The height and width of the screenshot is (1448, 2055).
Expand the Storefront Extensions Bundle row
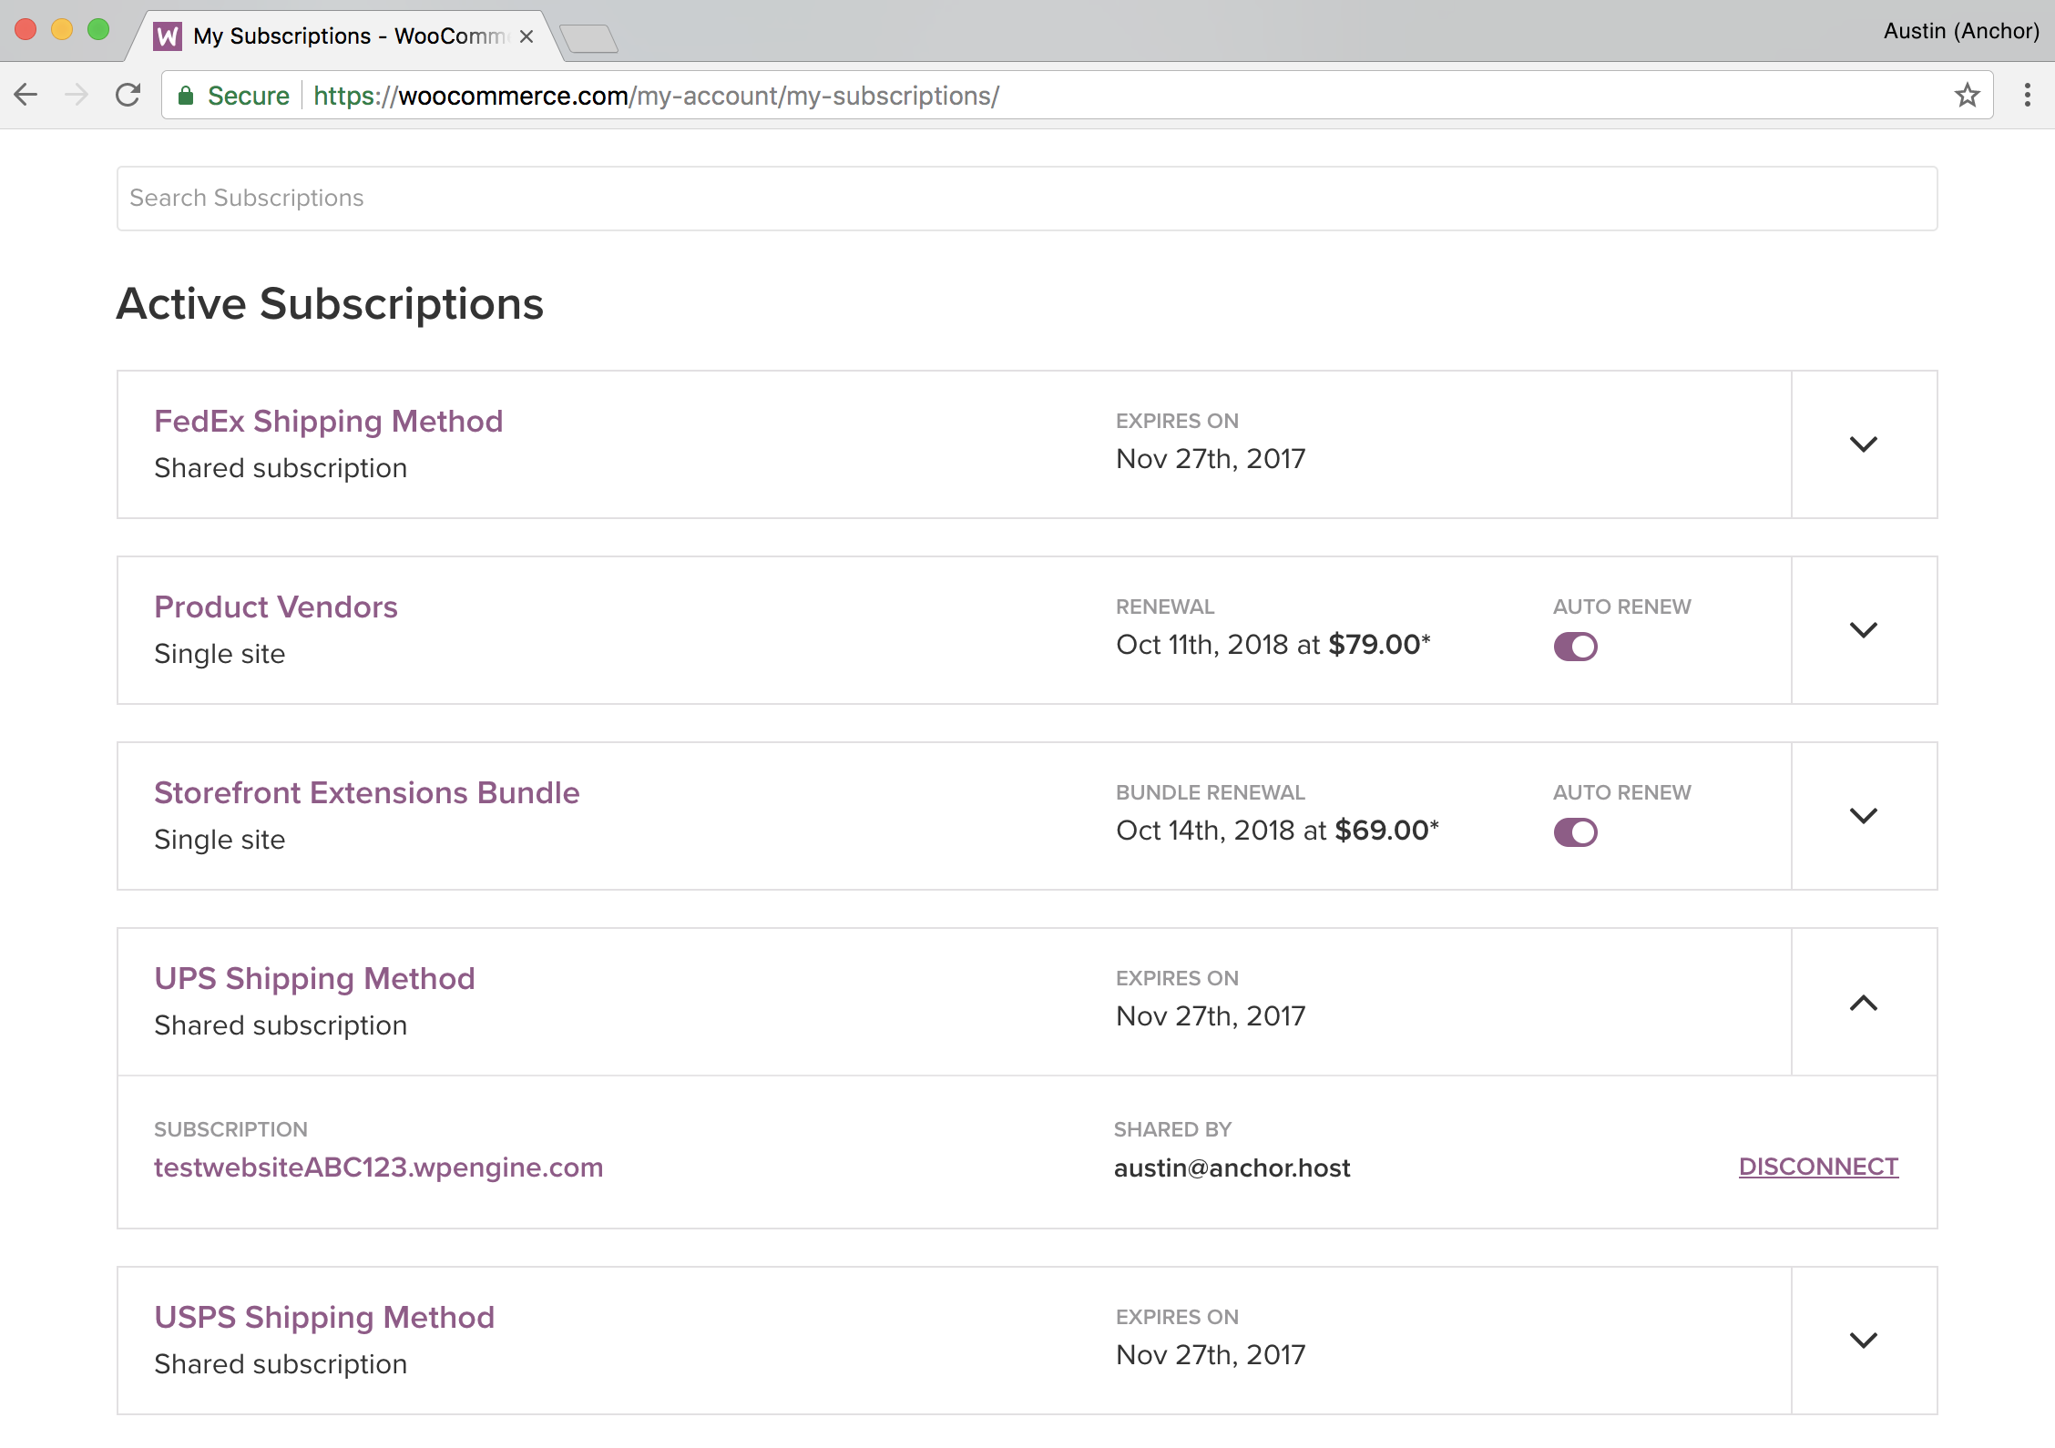pyautogui.click(x=1864, y=816)
